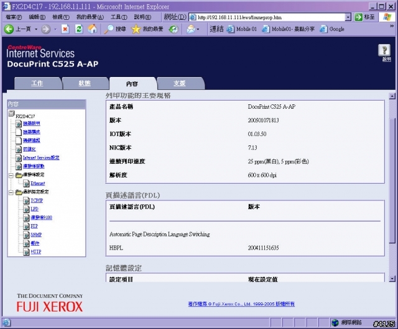
Task: Open the 郵件 tree link
Action: 35,243
